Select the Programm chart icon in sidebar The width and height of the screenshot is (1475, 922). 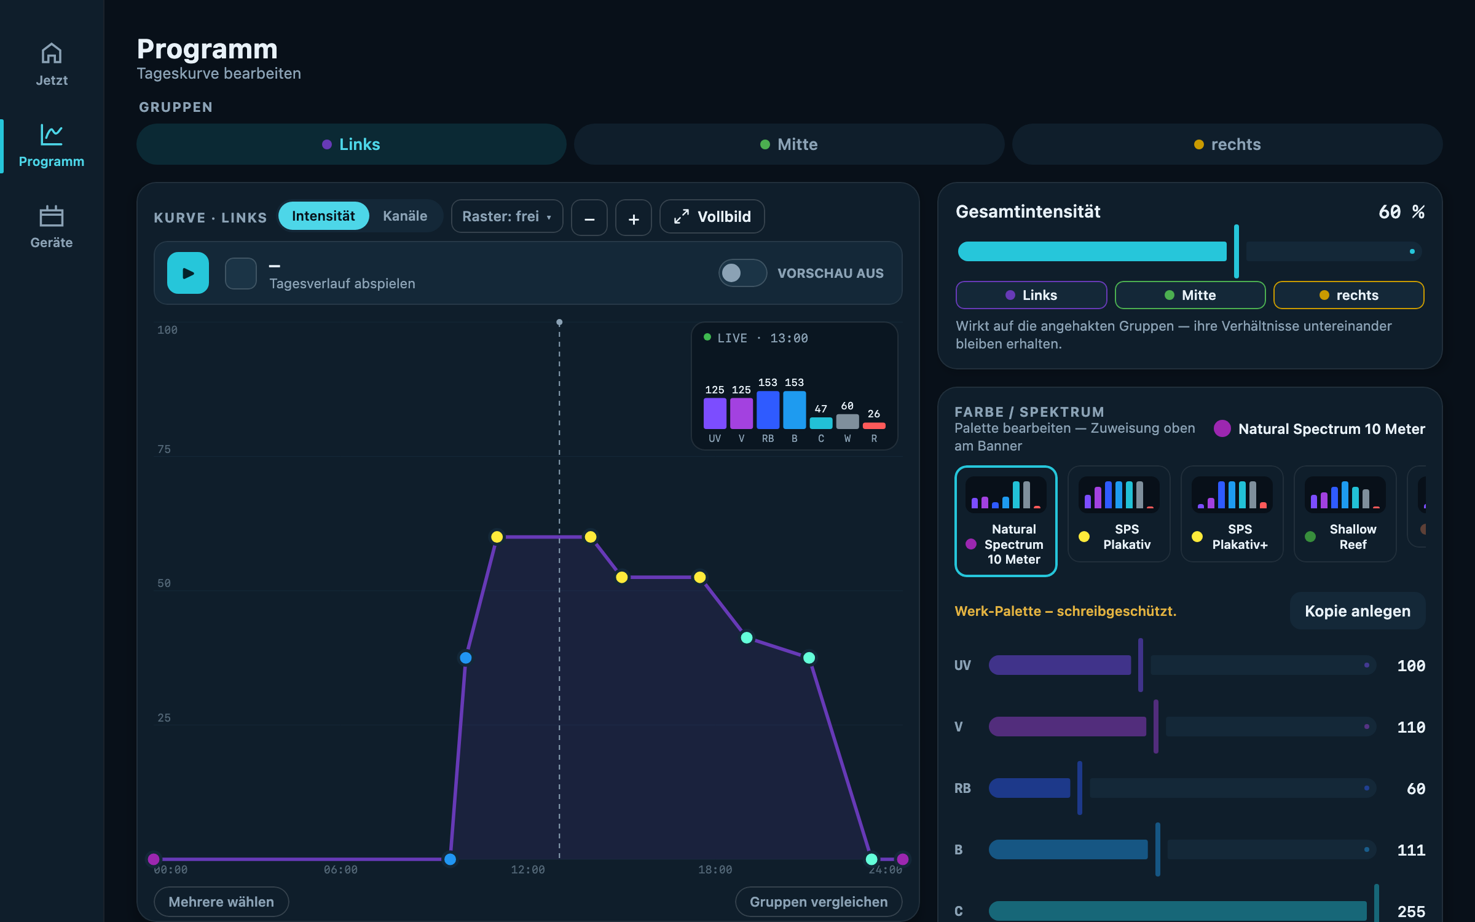coord(52,135)
